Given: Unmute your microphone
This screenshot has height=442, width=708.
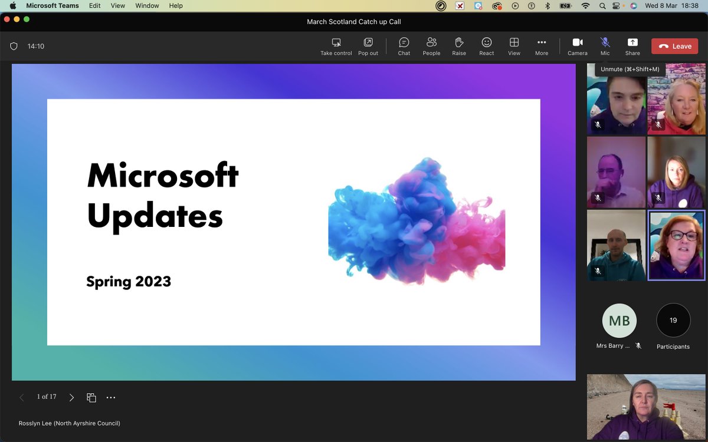Looking at the screenshot, I should [x=604, y=46].
